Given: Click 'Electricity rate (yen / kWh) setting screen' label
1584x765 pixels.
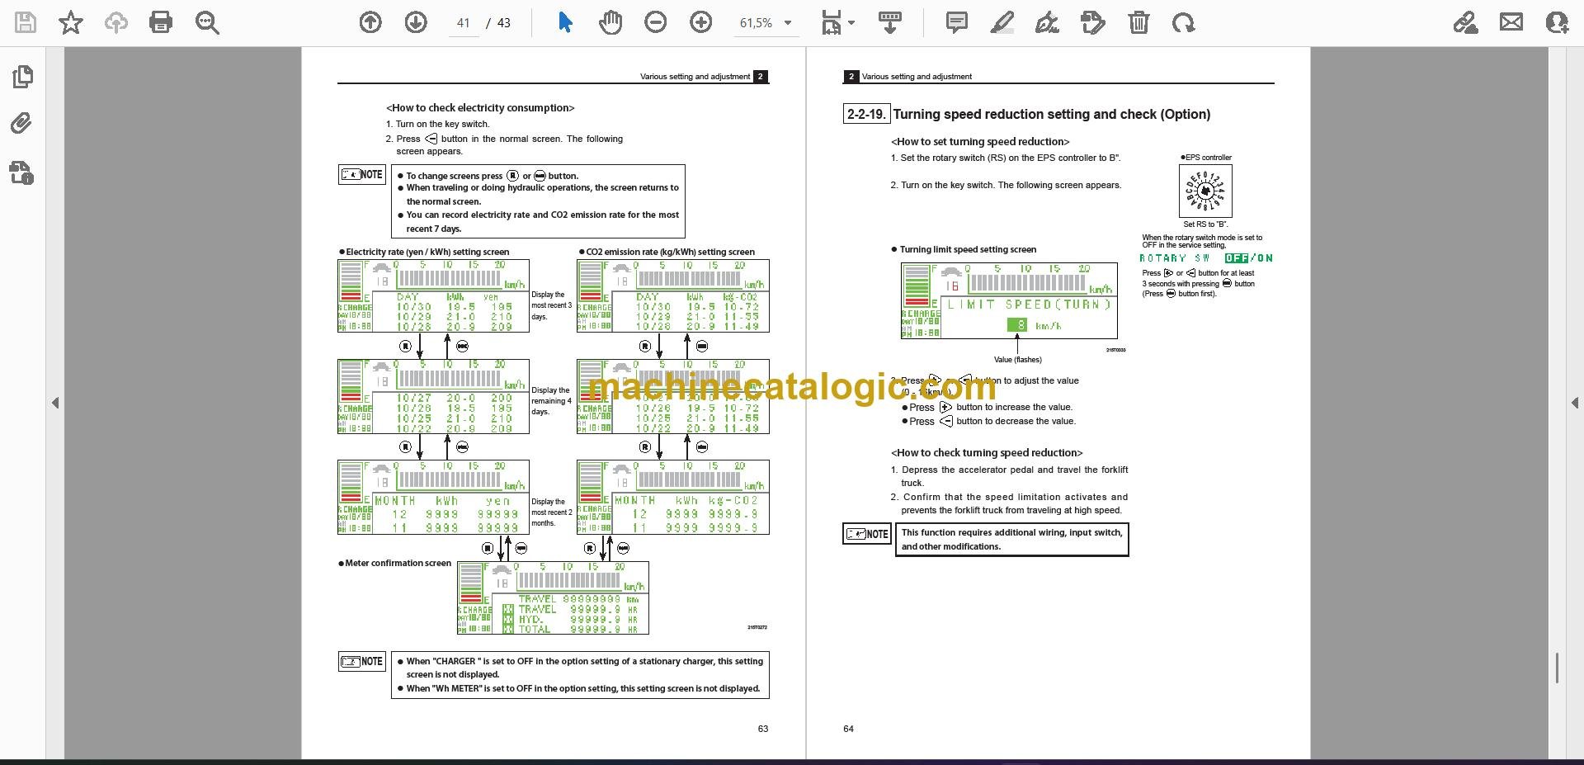Looking at the screenshot, I should (427, 253).
